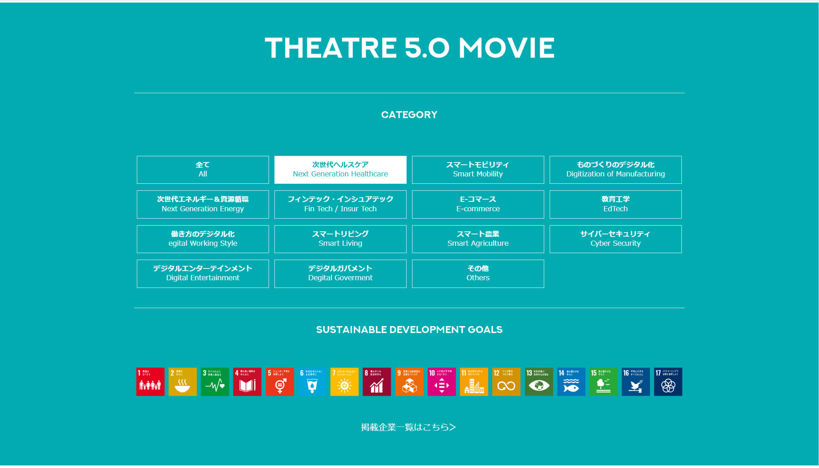Click SDG goal 17 partnerships icon
The height and width of the screenshot is (468, 819).
(x=668, y=381)
